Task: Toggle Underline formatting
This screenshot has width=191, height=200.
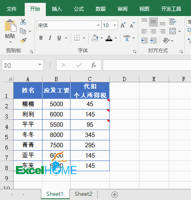Action: pos(59,38)
